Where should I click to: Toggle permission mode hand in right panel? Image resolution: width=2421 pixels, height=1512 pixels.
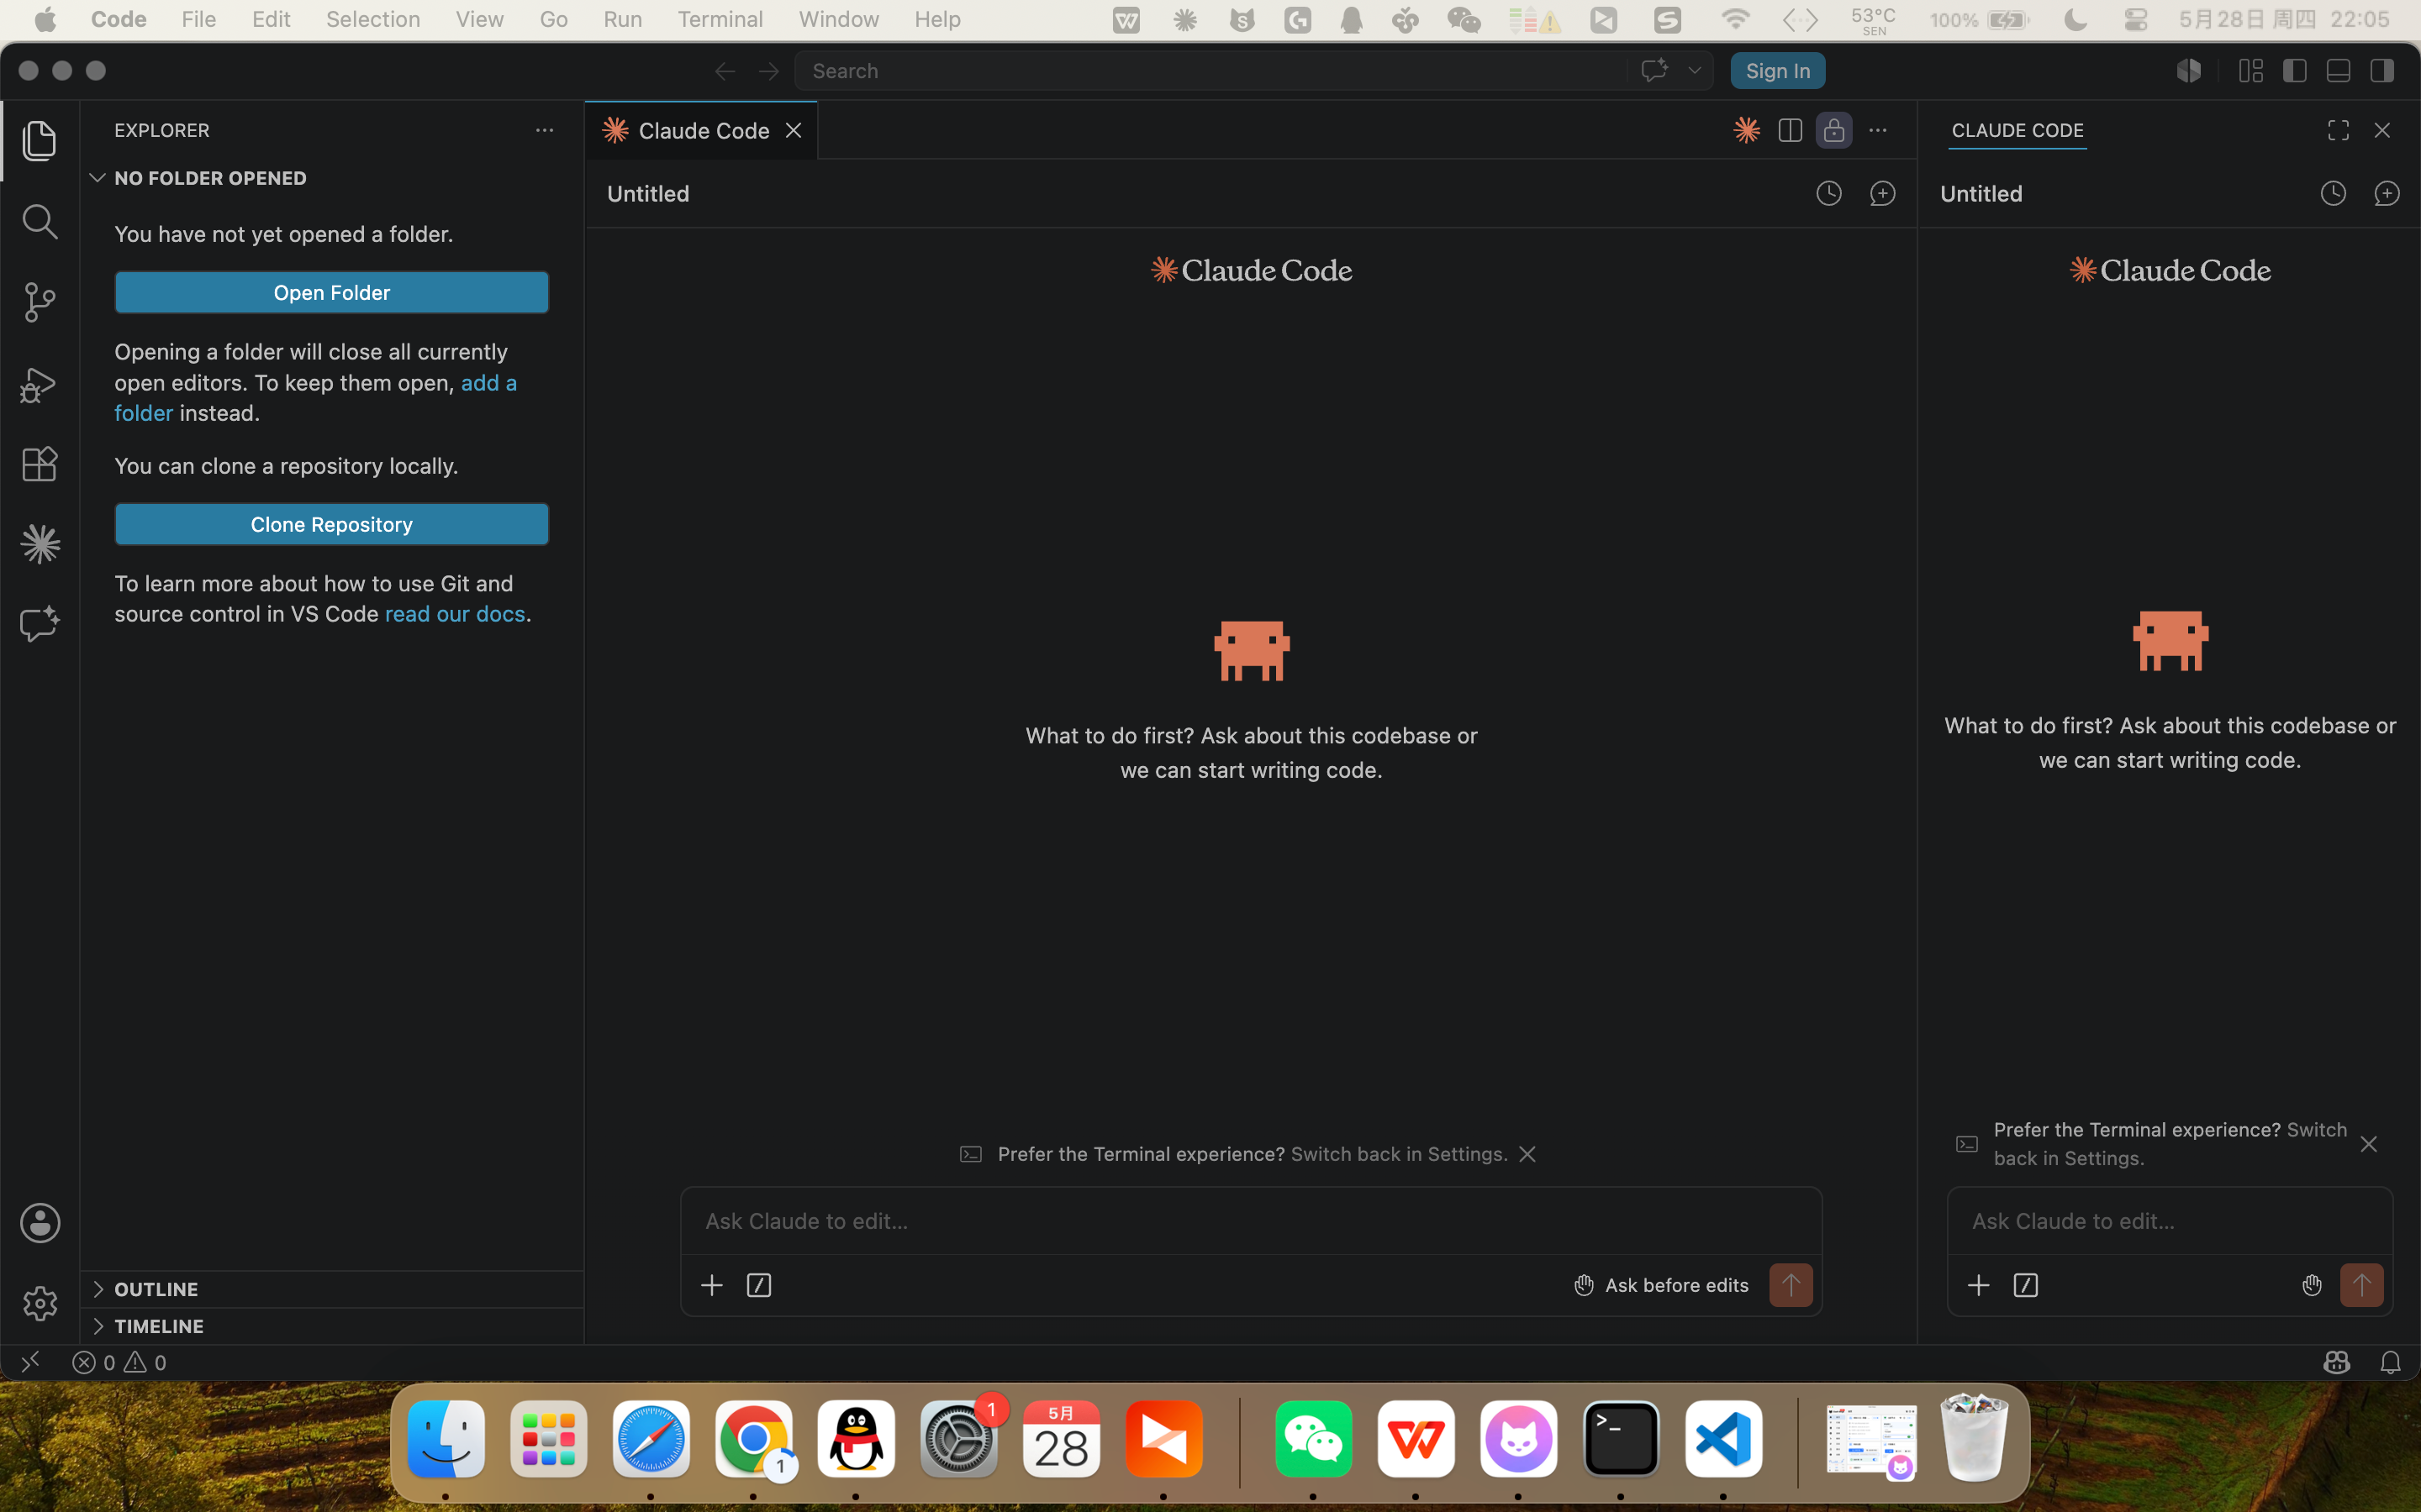(2311, 1285)
